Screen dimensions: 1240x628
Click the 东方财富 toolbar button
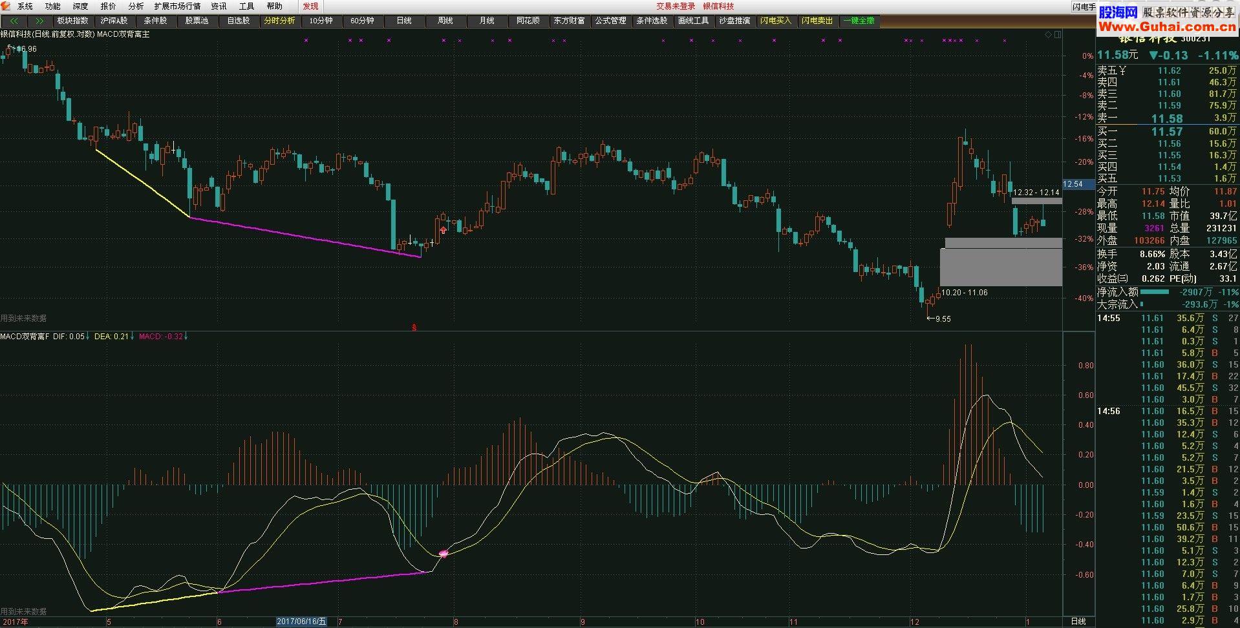570,21
